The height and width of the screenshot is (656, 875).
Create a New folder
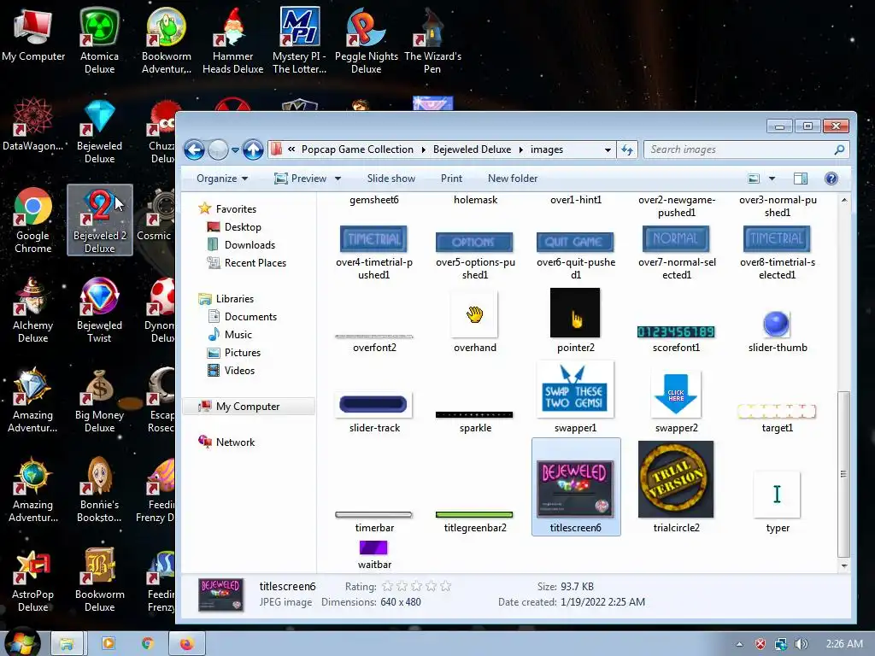pyautogui.click(x=513, y=179)
